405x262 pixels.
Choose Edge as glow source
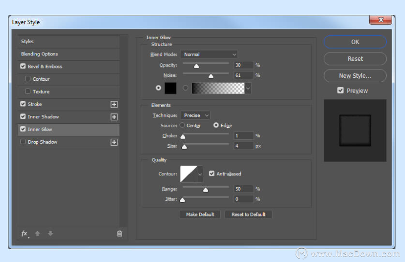coord(216,125)
